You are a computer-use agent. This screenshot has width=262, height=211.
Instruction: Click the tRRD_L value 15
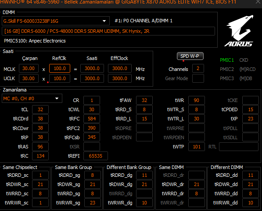144,119
